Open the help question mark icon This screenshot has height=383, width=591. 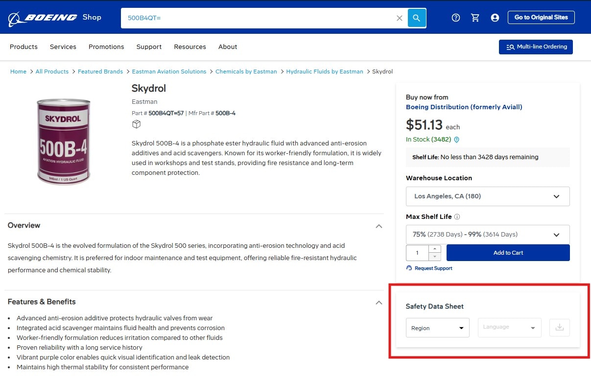point(455,17)
